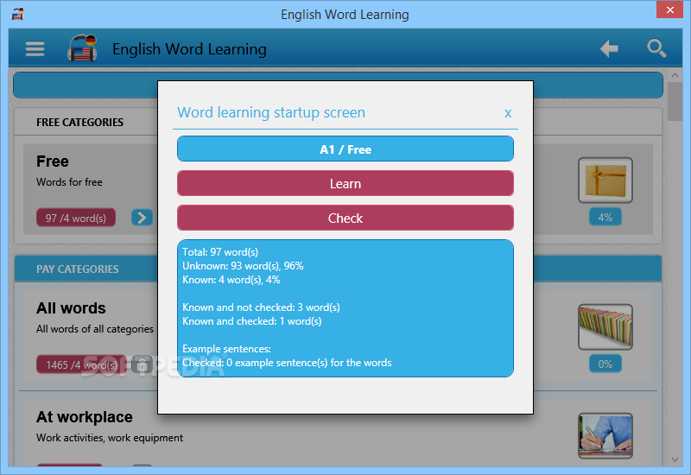Click the Words for free description
Image resolution: width=691 pixels, height=475 pixels.
[x=69, y=182]
